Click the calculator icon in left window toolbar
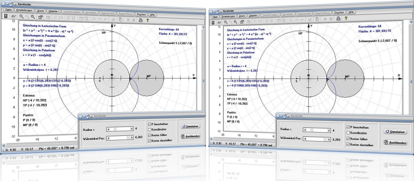Screen dimensions: 414x181 pos(6,16)
